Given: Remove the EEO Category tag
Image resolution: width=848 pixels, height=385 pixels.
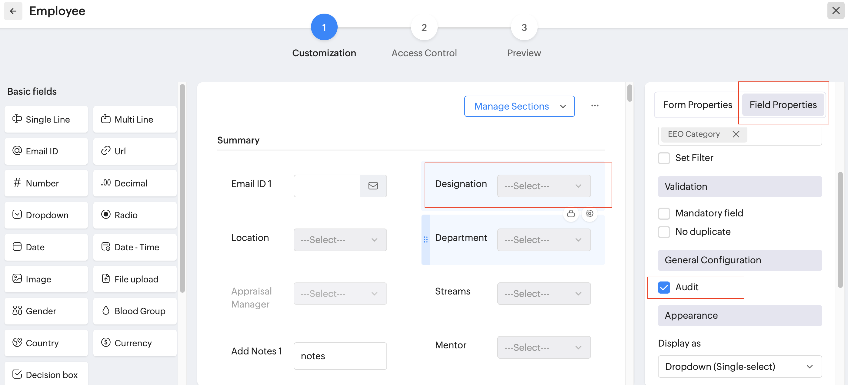Looking at the screenshot, I should (736, 134).
